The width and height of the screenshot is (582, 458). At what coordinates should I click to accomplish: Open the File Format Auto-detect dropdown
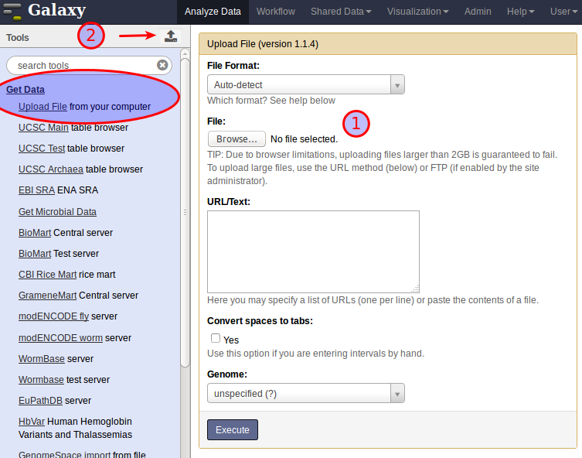[306, 84]
